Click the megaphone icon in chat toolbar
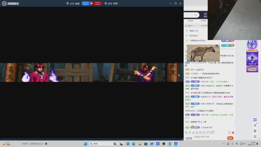The image size is (261, 147). [190, 133]
